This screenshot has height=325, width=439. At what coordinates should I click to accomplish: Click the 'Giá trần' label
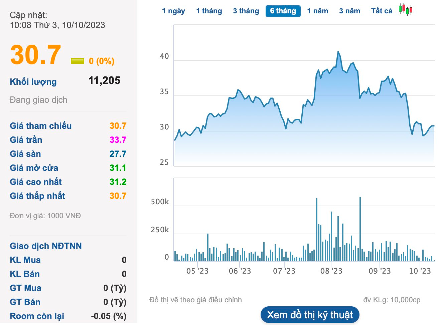tap(26, 140)
